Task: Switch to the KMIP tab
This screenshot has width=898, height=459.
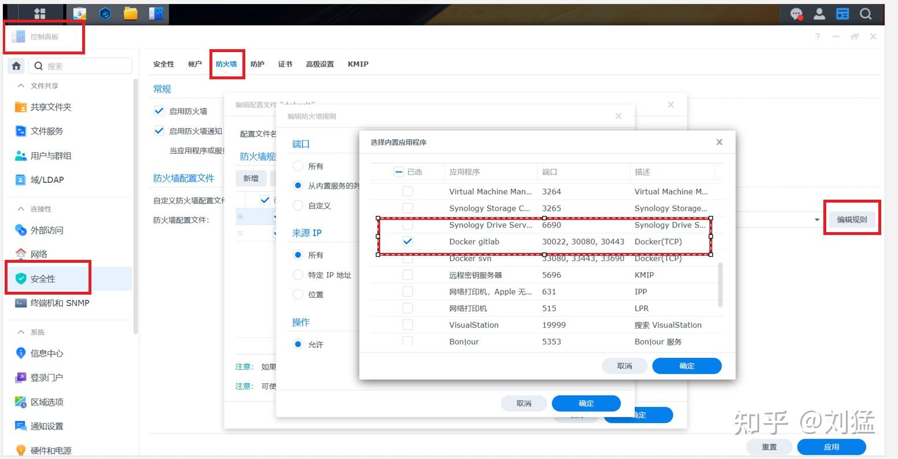Action: point(358,64)
